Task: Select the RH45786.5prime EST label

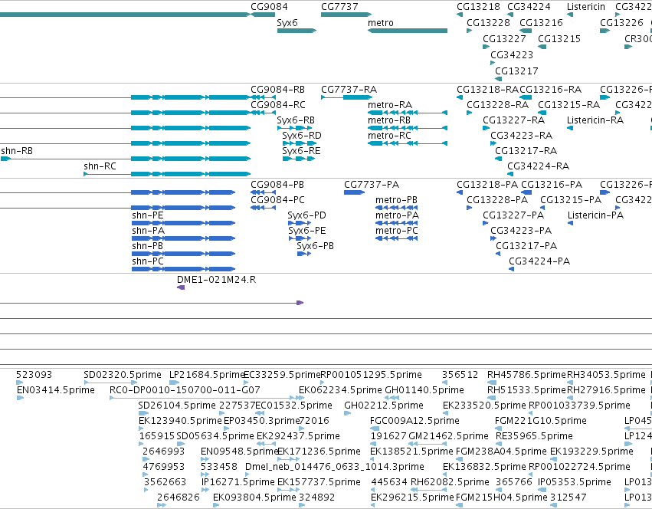Action: pos(527,375)
